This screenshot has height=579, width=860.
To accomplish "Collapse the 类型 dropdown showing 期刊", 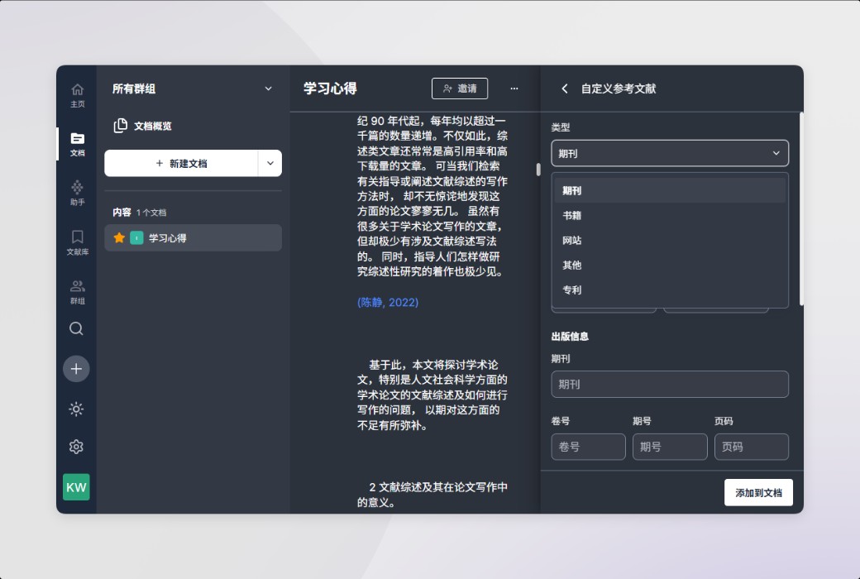I will click(x=670, y=153).
